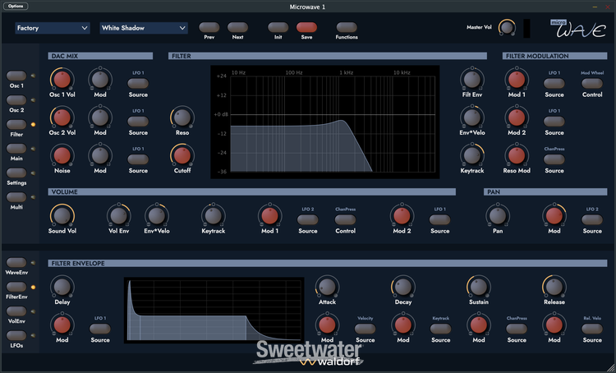The height and width of the screenshot is (373, 616).
Task: Click the Osc 1 Vol knob
Action: pyautogui.click(x=62, y=80)
